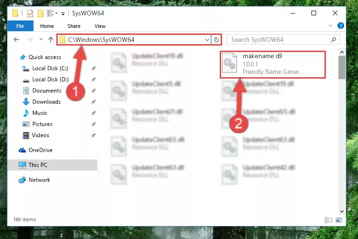Click the New Folder icon in title bar
The height and width of the screenshot is (239, 358).
pyautogui.click(x=41, y=13)
